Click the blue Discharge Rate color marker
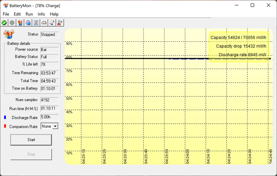 point(5,117)
